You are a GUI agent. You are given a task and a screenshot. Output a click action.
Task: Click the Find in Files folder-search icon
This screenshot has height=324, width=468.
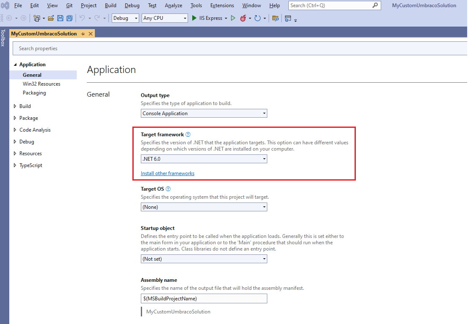coord(275,18)
